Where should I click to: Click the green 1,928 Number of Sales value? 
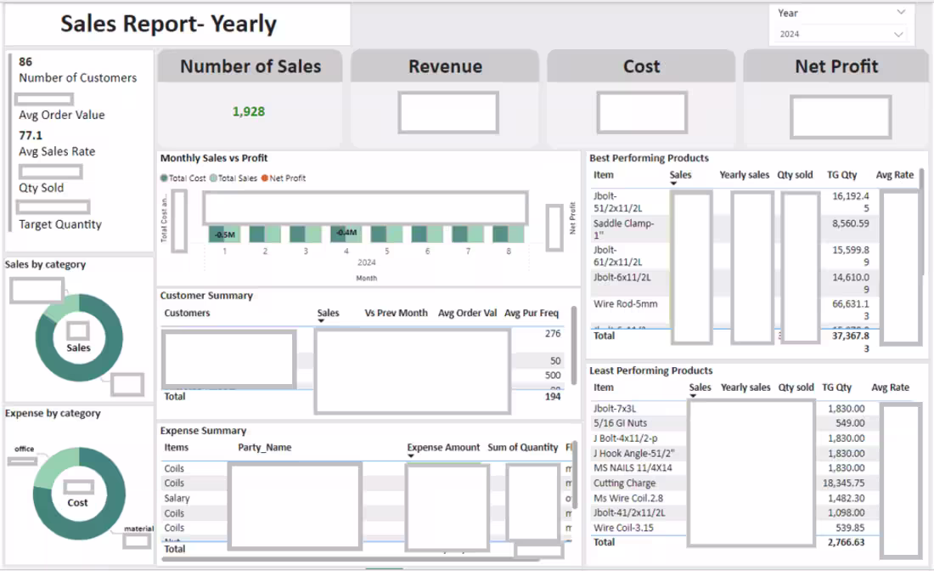[248, 110]
